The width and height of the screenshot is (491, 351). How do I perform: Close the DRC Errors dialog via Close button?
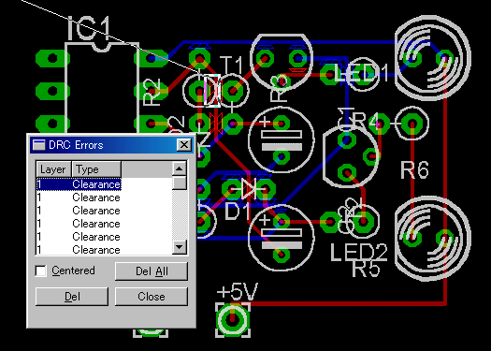click(x=152, y=297)
